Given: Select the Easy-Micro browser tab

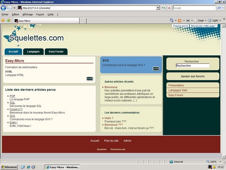Looking at the screenshot, I should (x=46, y=21).
